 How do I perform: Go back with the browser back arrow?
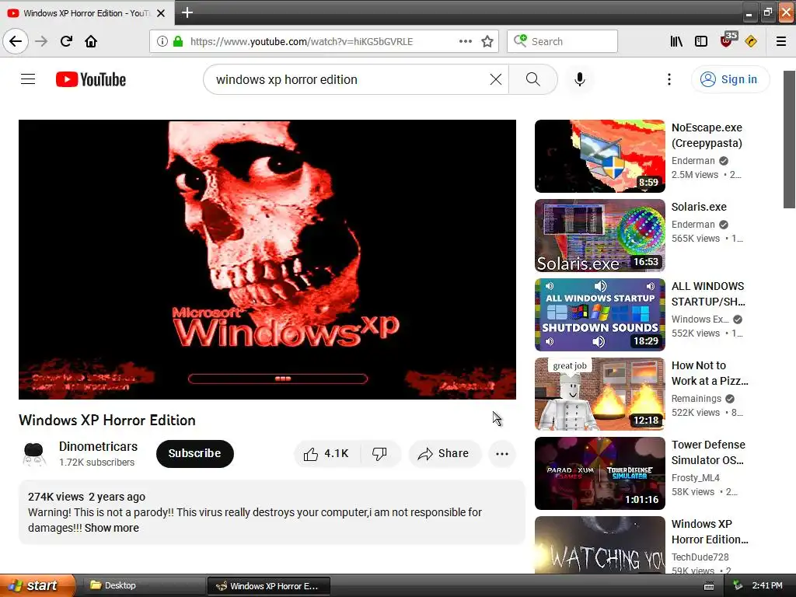tap(16, 41)
